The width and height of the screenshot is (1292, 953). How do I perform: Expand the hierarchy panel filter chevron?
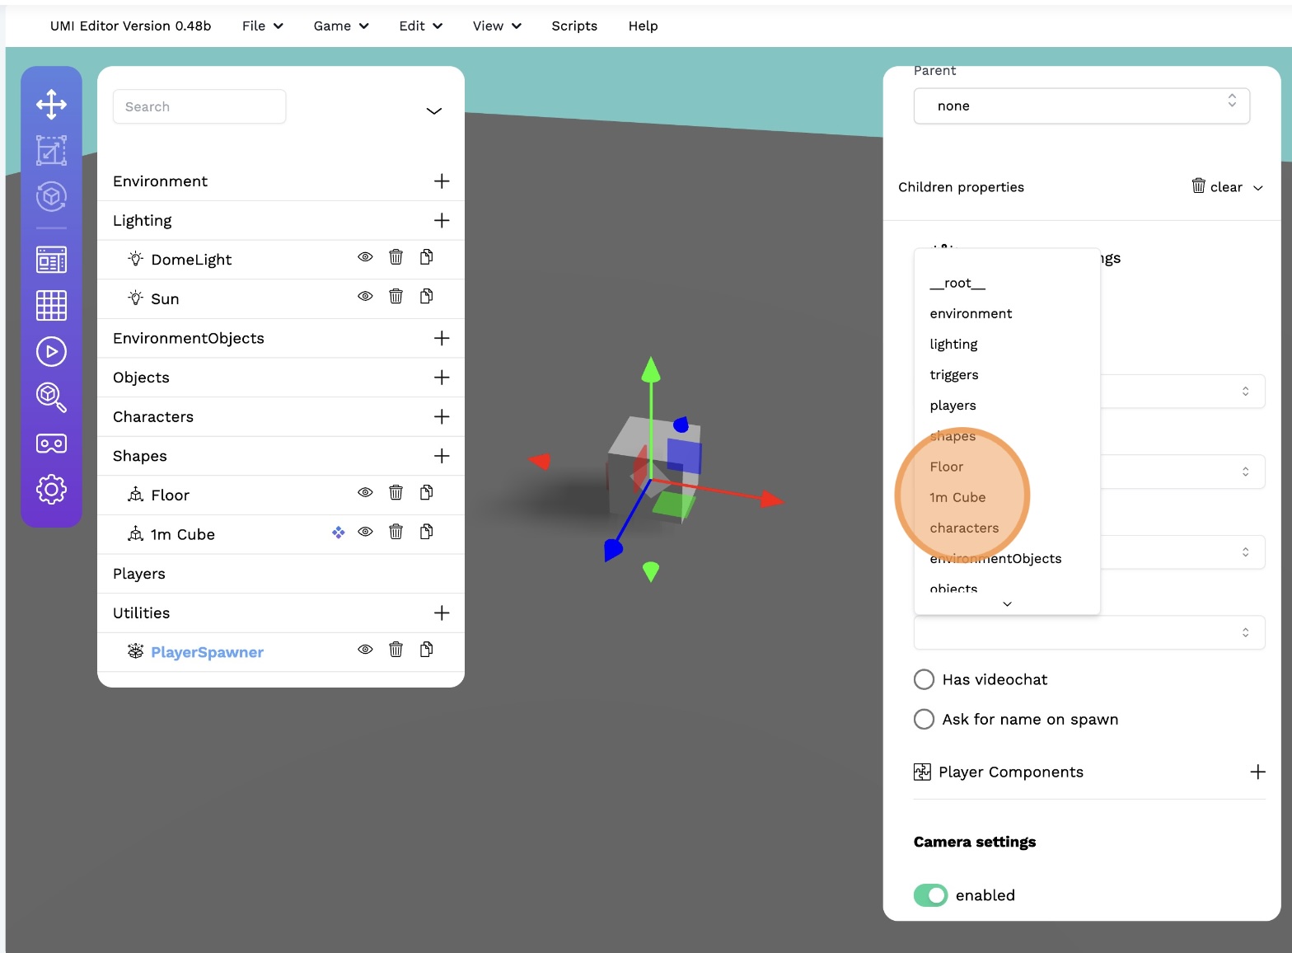pyautogui.click(x=433, y=111)
